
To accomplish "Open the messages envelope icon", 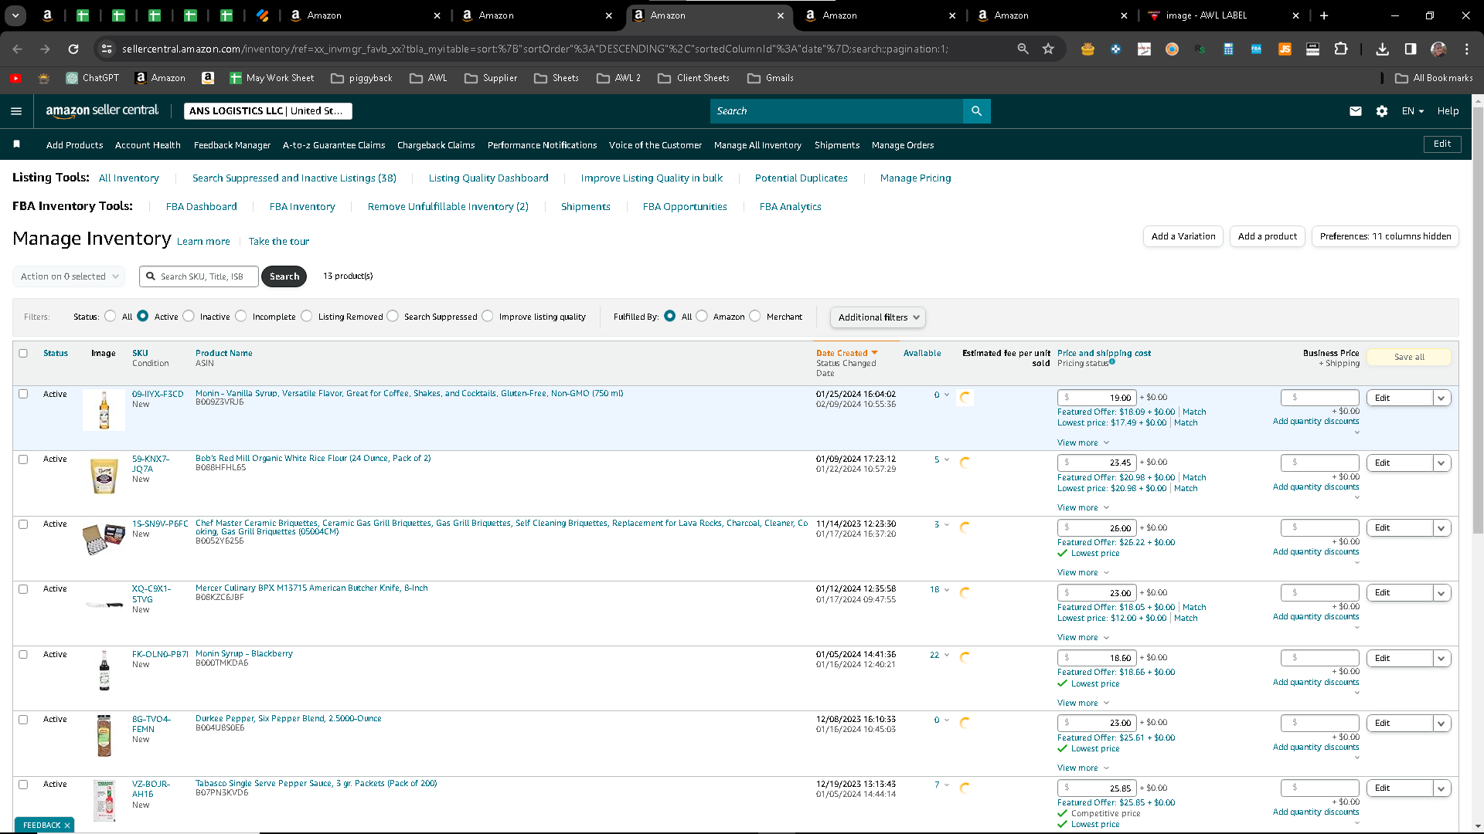I will tap(1356, 111).
